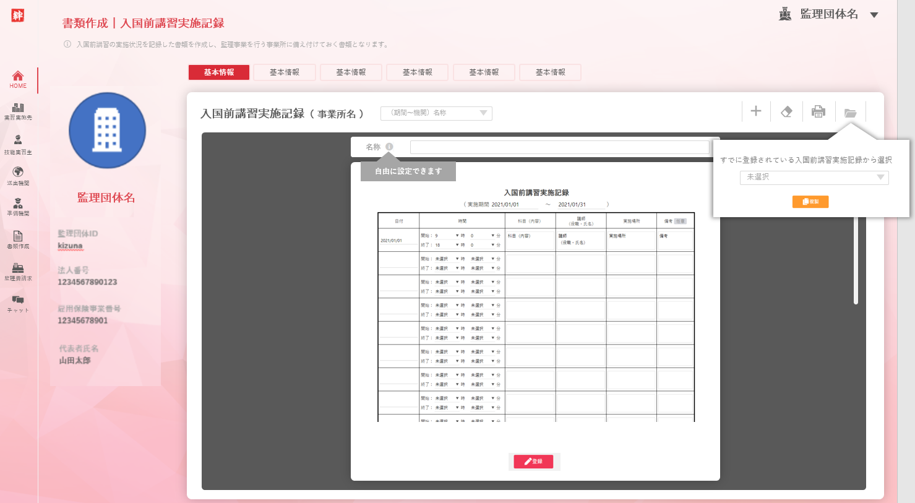
Task: Select the active red 基本情報 tab
Action: point(219,72)
